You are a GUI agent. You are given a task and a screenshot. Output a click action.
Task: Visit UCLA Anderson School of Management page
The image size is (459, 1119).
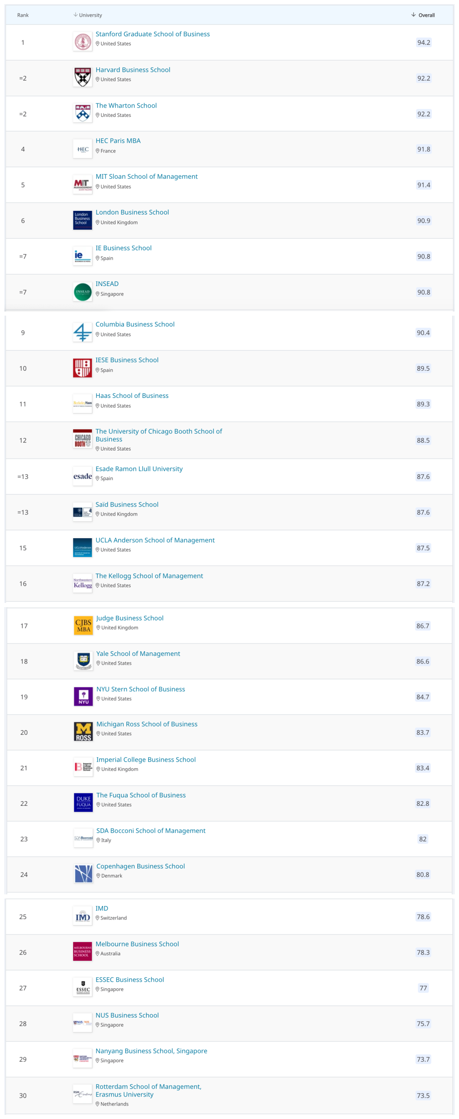[x=155, y=539]
